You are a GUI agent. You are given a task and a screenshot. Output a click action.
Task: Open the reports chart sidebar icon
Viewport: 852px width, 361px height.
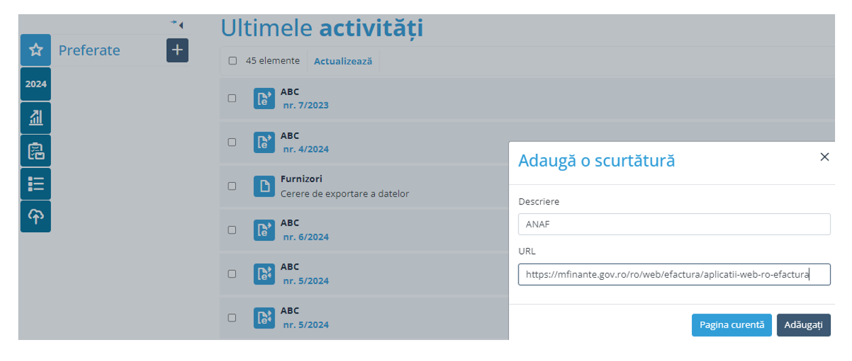point(35,117)
